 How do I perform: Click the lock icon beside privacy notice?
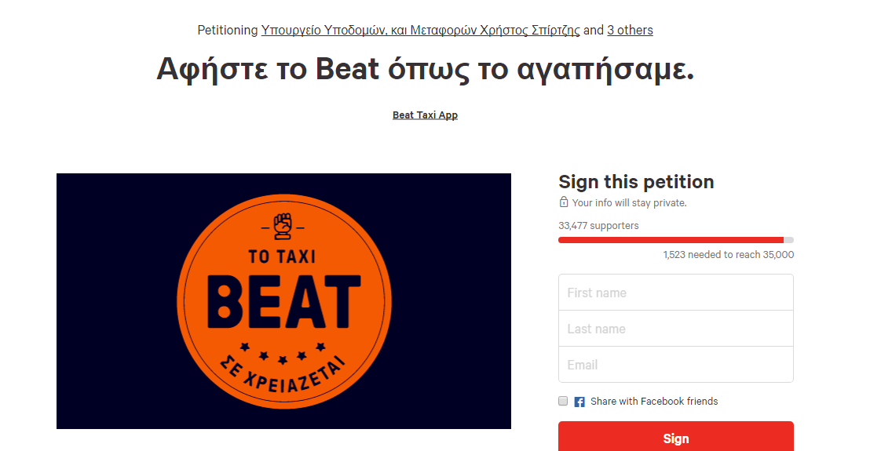tap(563, 202)
